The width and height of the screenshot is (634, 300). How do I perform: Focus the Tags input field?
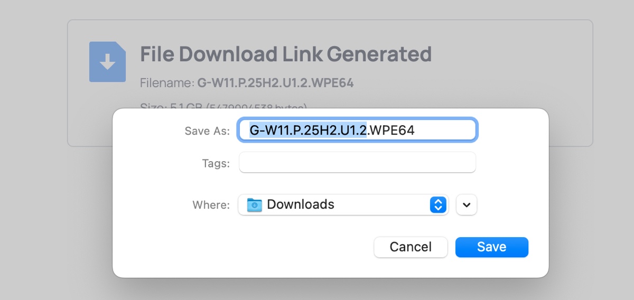(x=357, y=163)
